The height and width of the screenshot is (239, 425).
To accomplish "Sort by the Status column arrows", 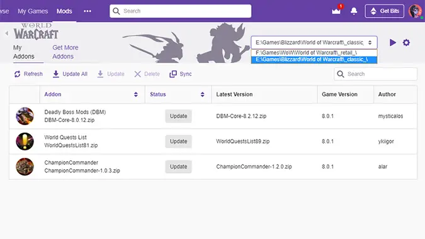I will (203, 94).
